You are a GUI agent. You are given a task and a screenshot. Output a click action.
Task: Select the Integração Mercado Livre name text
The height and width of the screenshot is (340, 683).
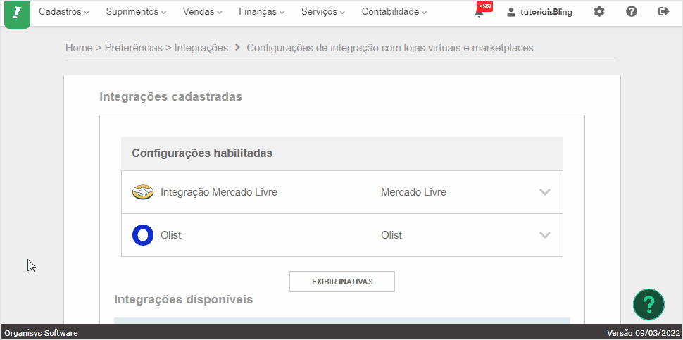tap(219, 192)
